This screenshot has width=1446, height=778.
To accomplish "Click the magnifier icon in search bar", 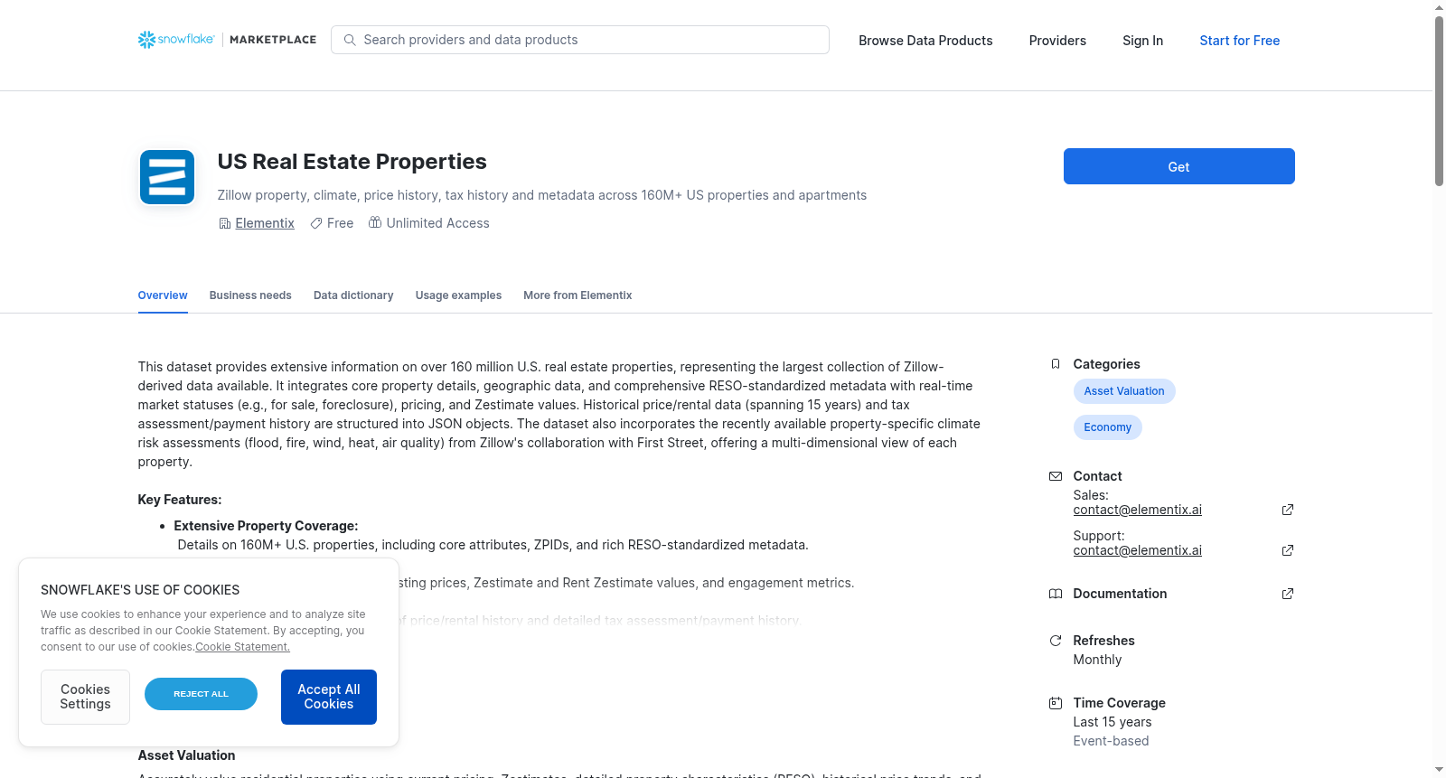I will pos(350,40).
